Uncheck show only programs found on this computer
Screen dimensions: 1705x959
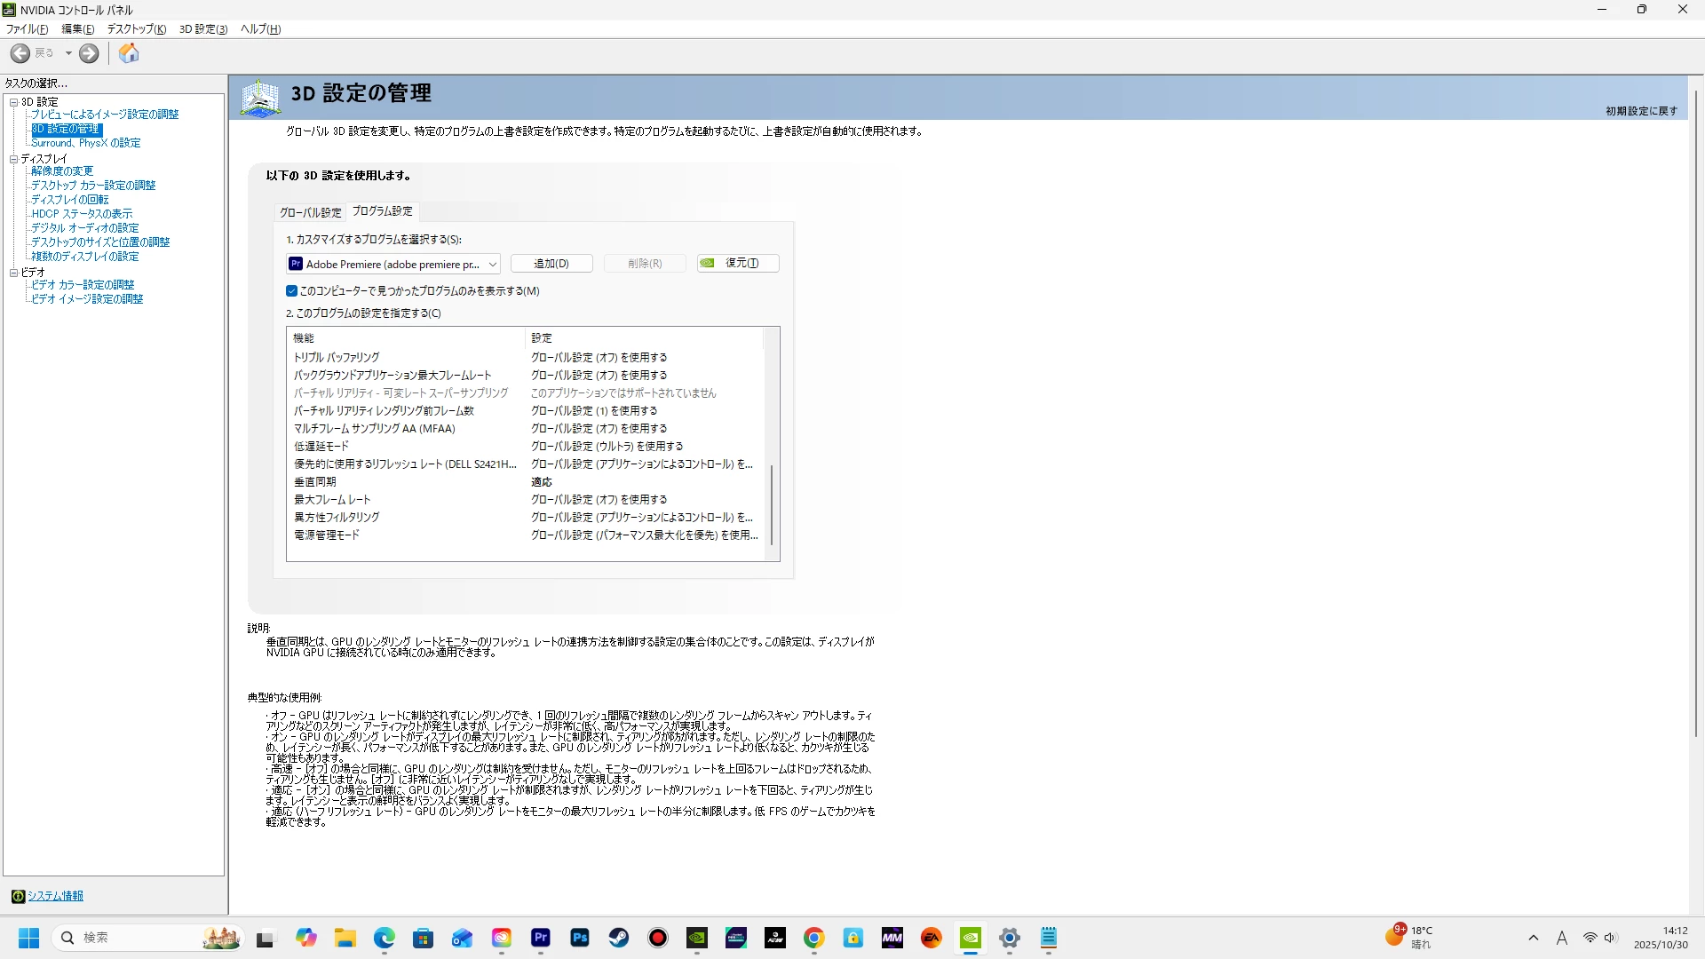[291, 291]
